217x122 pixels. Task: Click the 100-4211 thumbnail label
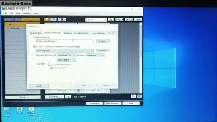click(x=61, y=91)
